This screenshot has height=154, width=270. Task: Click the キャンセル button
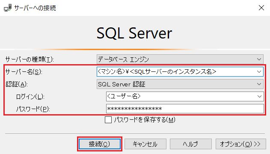pyautogui.click(x=145, y=144)
